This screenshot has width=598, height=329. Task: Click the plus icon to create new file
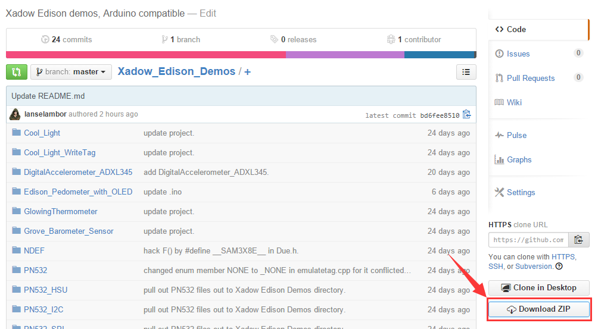tap(248, 72)
